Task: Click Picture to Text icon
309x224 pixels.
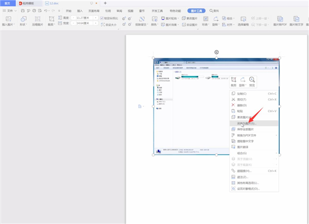Action: pos(296,21)
